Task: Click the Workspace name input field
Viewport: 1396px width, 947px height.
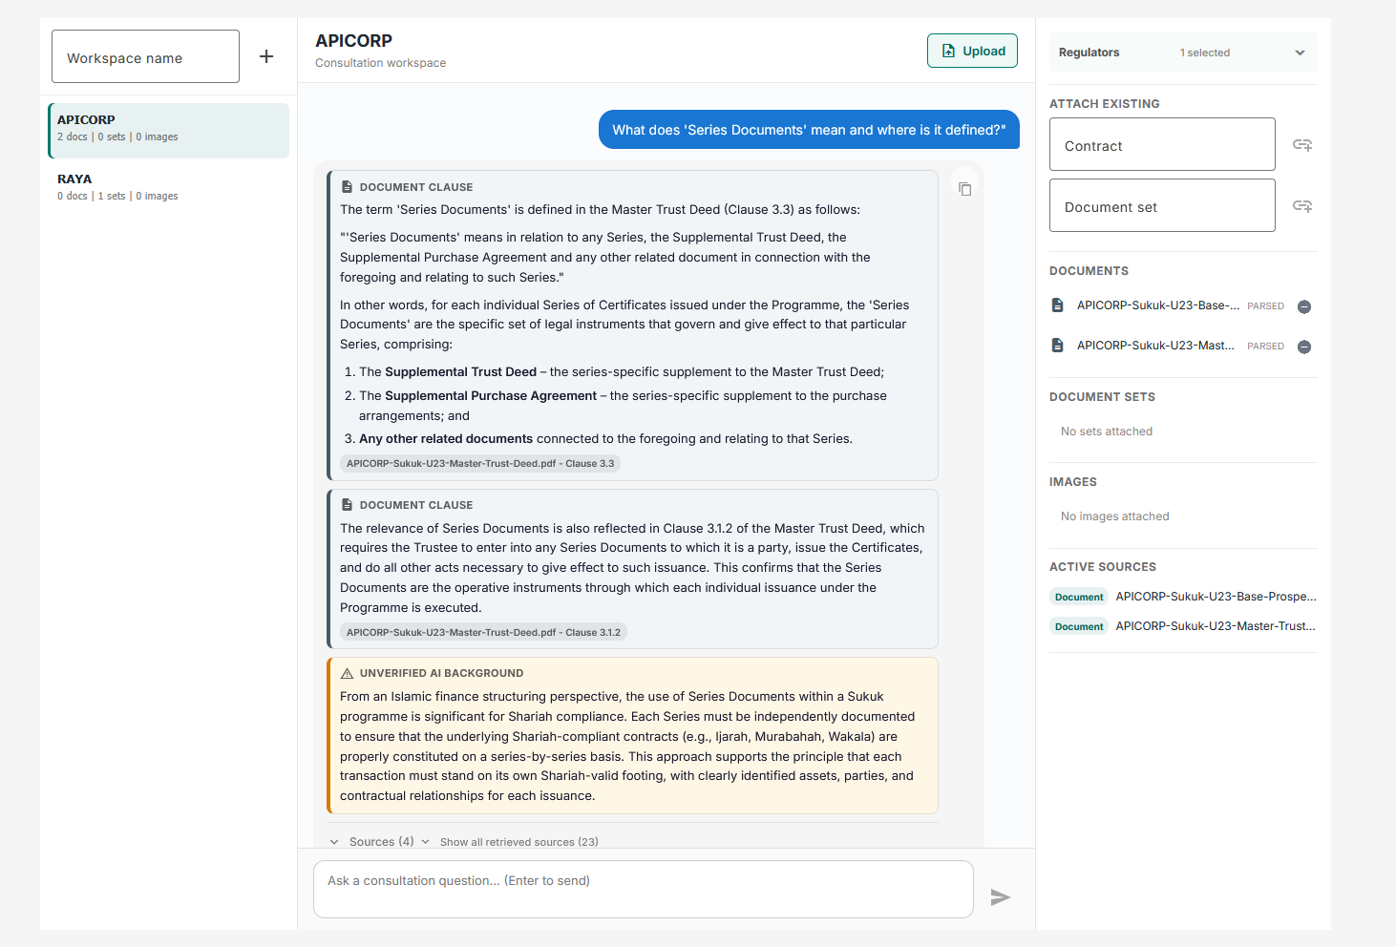Action: point(145,57)
